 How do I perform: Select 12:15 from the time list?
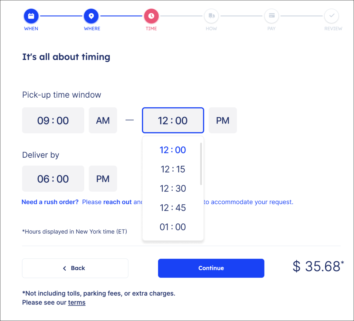point(173,169)
